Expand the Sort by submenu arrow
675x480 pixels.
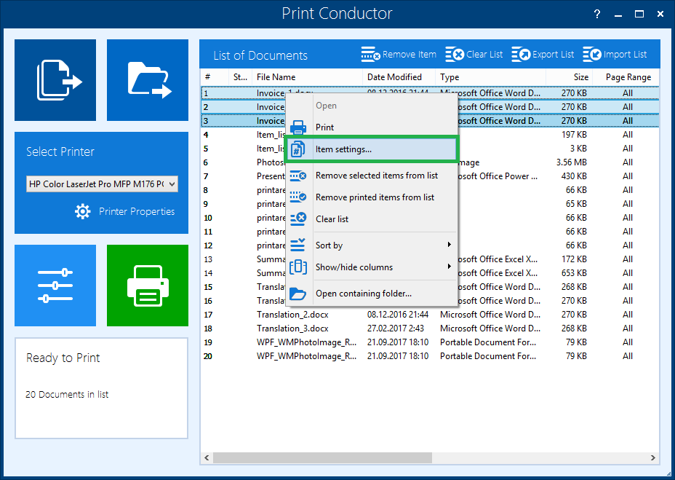(449, 245)
